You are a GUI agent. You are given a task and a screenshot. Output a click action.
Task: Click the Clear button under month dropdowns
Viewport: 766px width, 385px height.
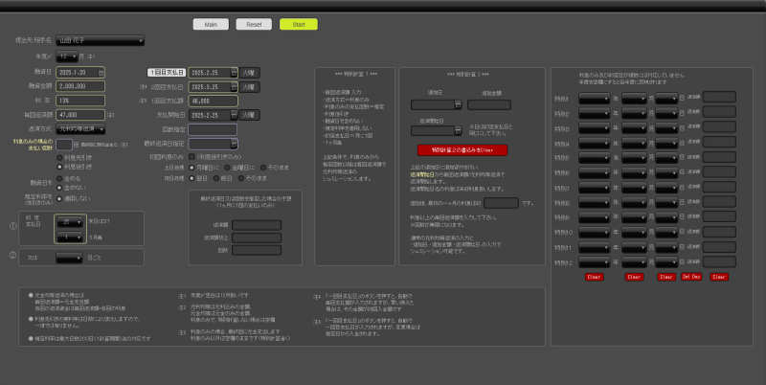click(x=634, y=277)
